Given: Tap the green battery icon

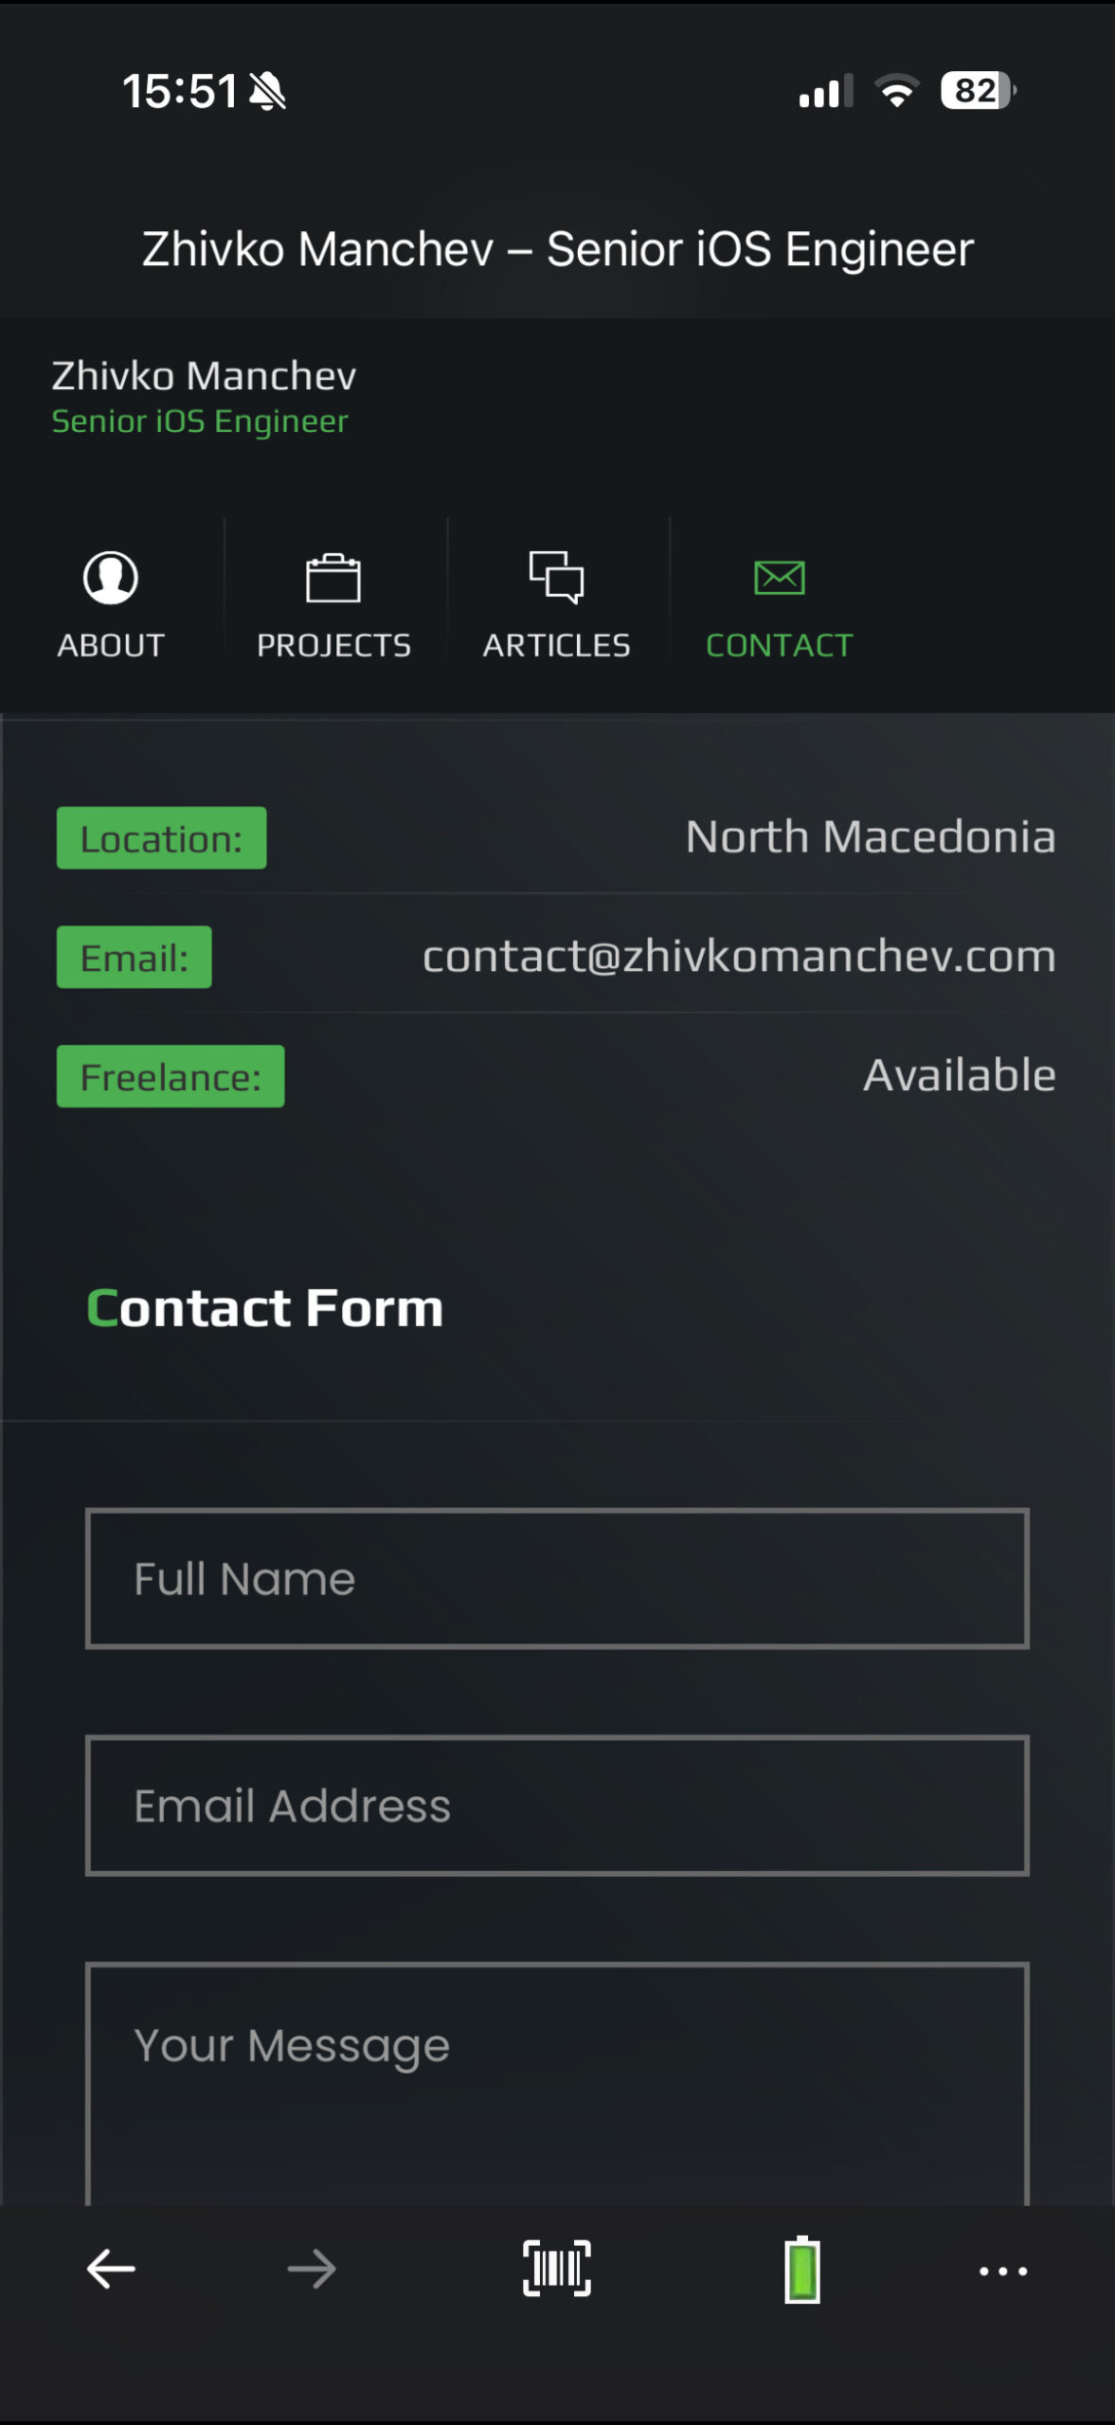Looking at the screenshot, I should 802,2269.
